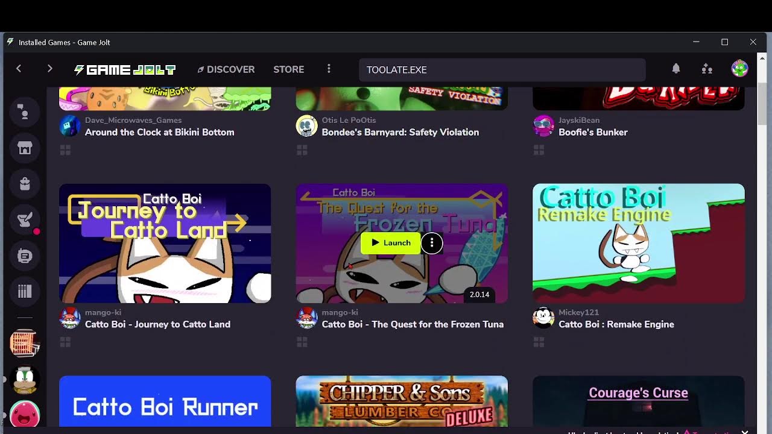Open Catto Boi Runner thumbnail
This screenshot has height=434, width=772.
point(165,401)
